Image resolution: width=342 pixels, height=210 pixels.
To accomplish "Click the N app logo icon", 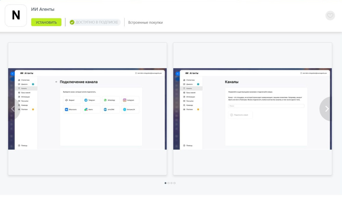I will pyautogui.click(x=16, y=15).
